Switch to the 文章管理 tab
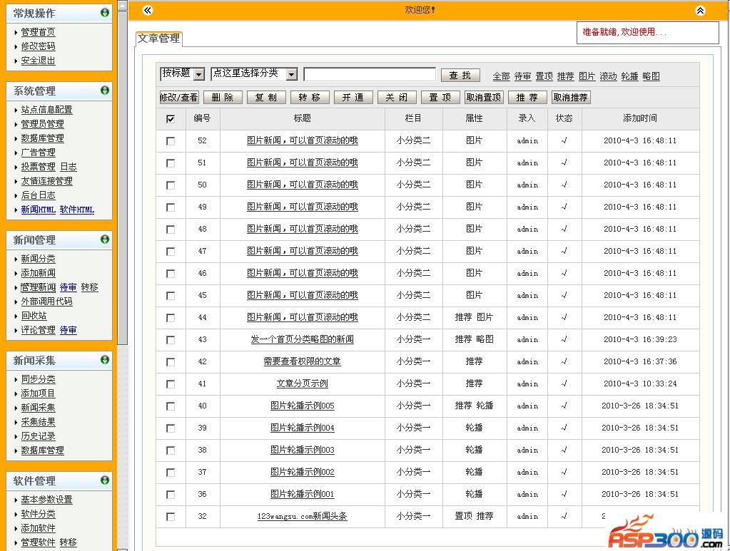 click(x=158, y=38)
